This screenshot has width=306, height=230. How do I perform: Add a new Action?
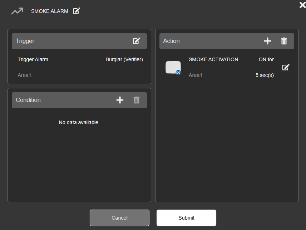(x=267, y=41)
